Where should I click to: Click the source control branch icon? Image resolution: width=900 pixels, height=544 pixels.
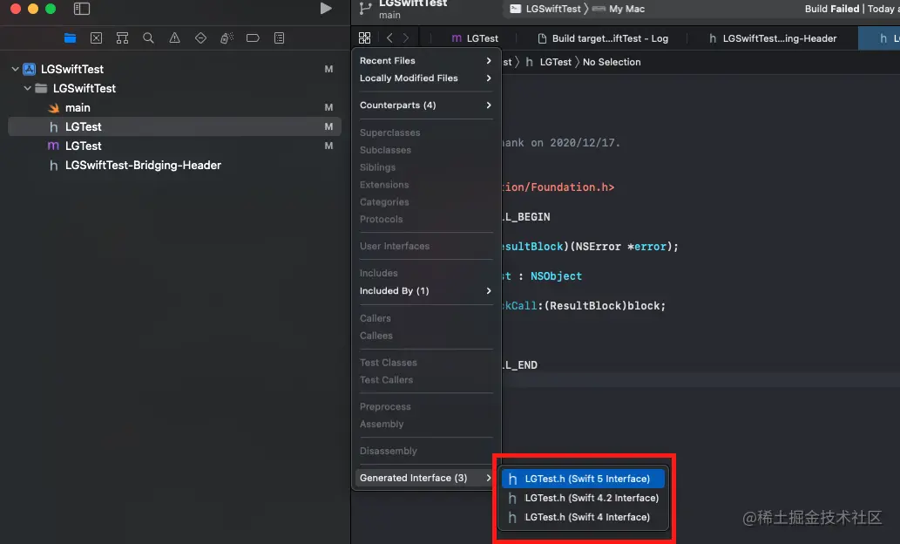[365, 9]
